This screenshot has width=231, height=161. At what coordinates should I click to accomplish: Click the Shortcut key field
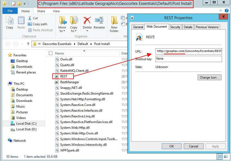(189, 59)
